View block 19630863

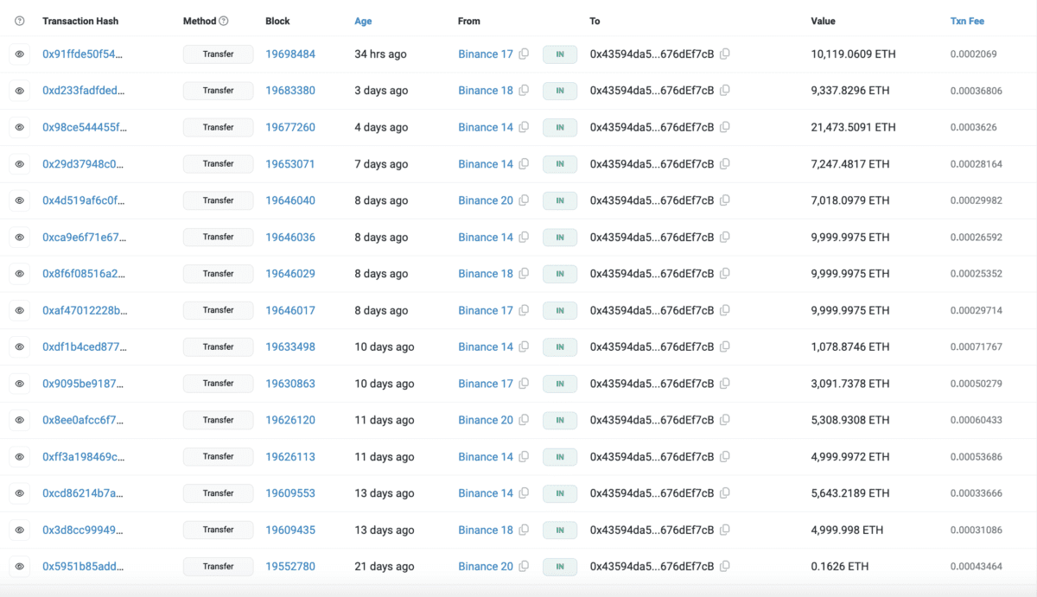[x=290, y=384]
